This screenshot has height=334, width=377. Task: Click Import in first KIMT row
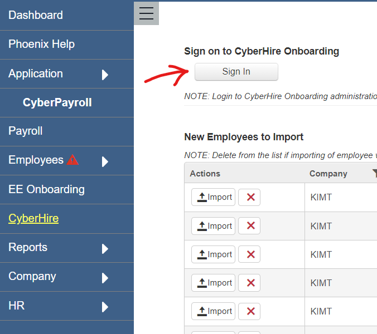click(x=213, y=197)
